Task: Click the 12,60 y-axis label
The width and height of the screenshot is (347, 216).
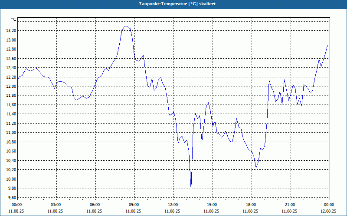Action: [12, 58]
